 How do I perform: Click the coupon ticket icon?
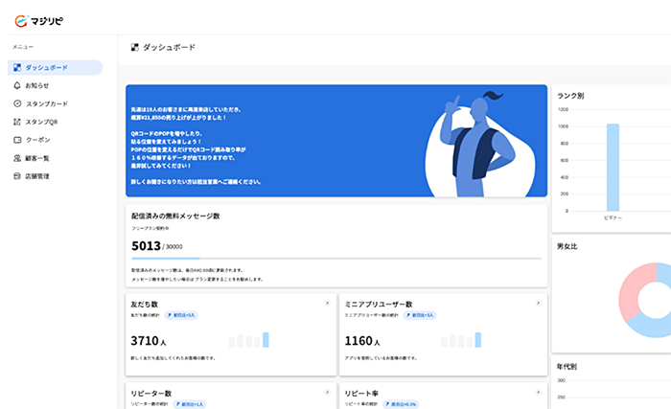17,140
